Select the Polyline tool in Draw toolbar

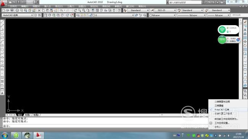point(2,30)
